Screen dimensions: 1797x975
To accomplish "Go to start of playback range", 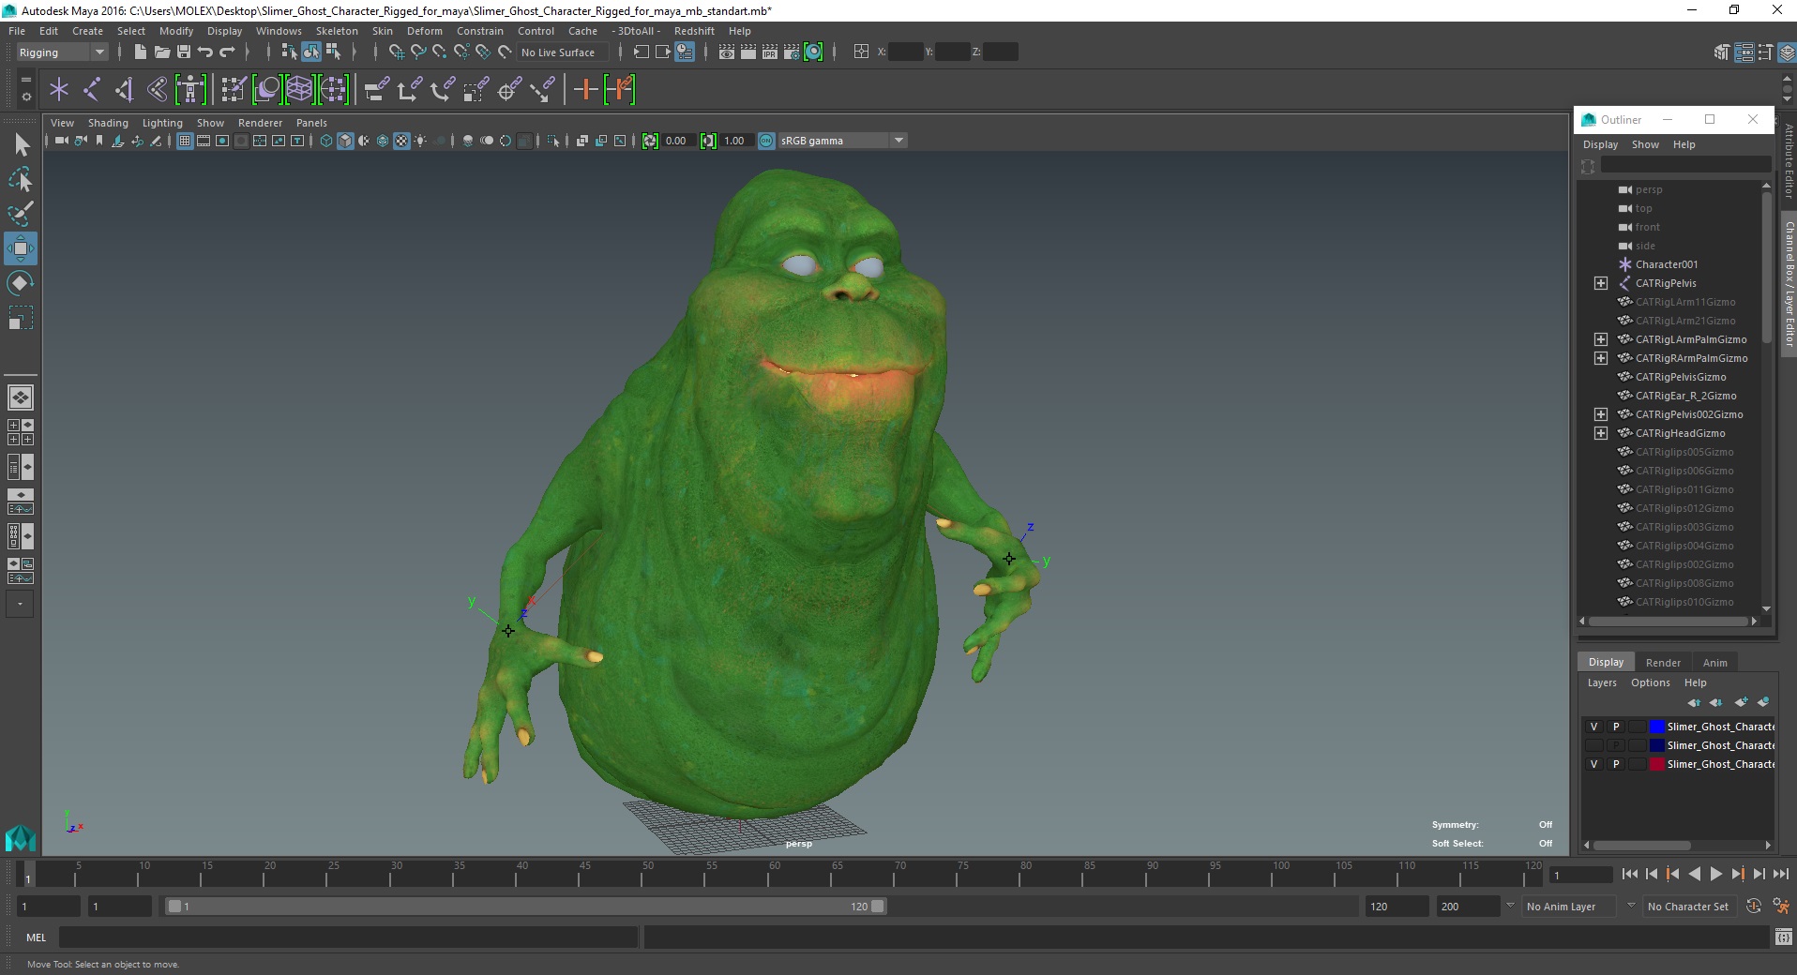I will (x=1629, y=874).
